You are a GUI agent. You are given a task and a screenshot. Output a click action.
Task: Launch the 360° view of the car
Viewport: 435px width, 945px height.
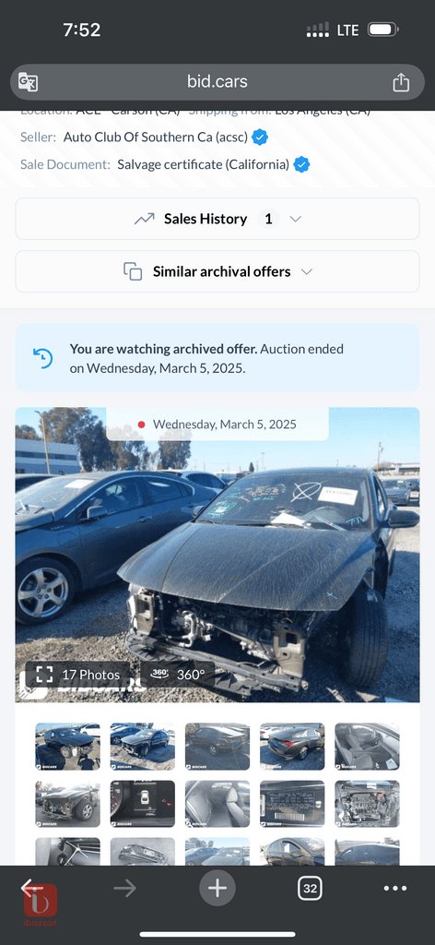(x=178, y=675)
